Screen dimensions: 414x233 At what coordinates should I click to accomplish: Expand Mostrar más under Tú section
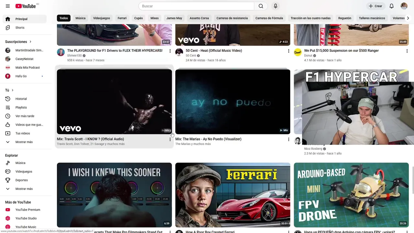tap(25, 142)
